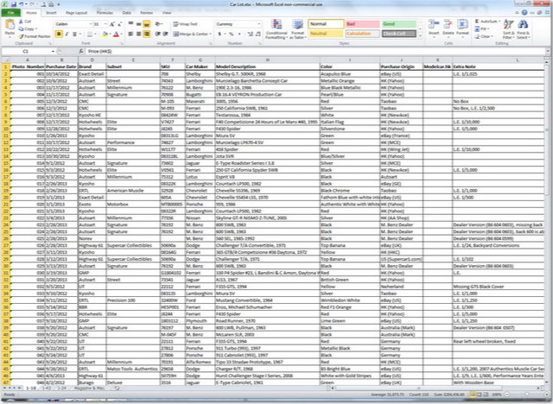Change text orientation
The width and height of the screenshot is (553, 404).
coord(158,24)
